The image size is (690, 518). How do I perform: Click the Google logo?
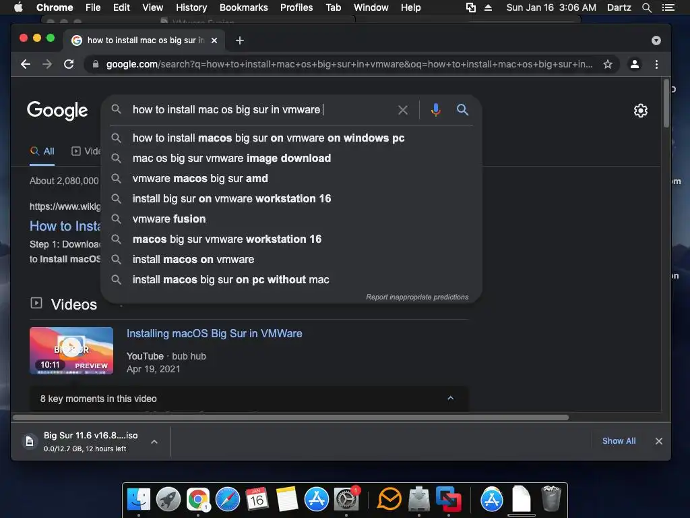point(57,110)
